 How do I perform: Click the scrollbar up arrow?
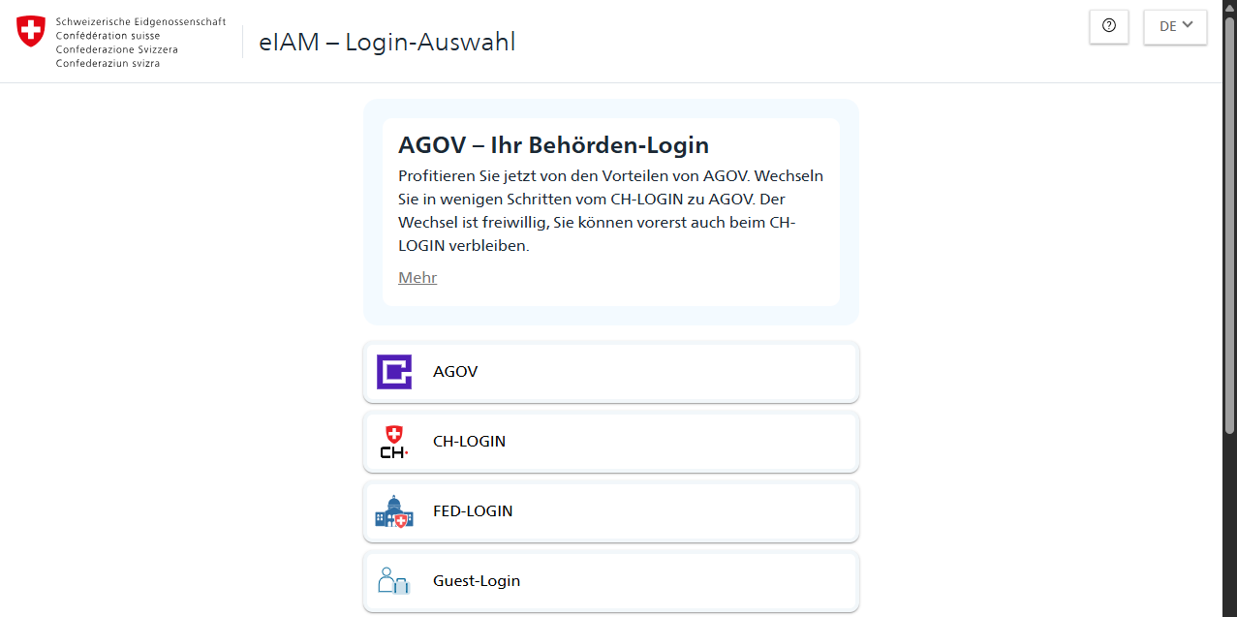(x=1230, y=7)
